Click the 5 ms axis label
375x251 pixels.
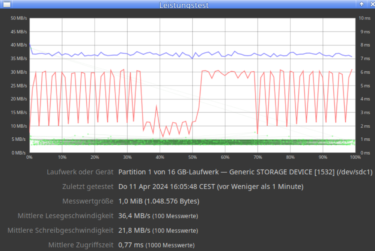point(365,86)
